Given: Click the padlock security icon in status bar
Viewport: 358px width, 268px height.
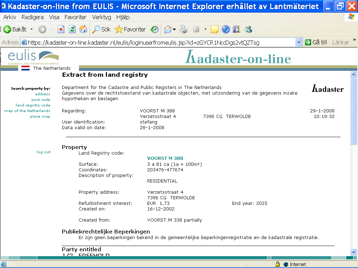Looking at the screenshot, I should pyautogui.click(x=277, y=264).
